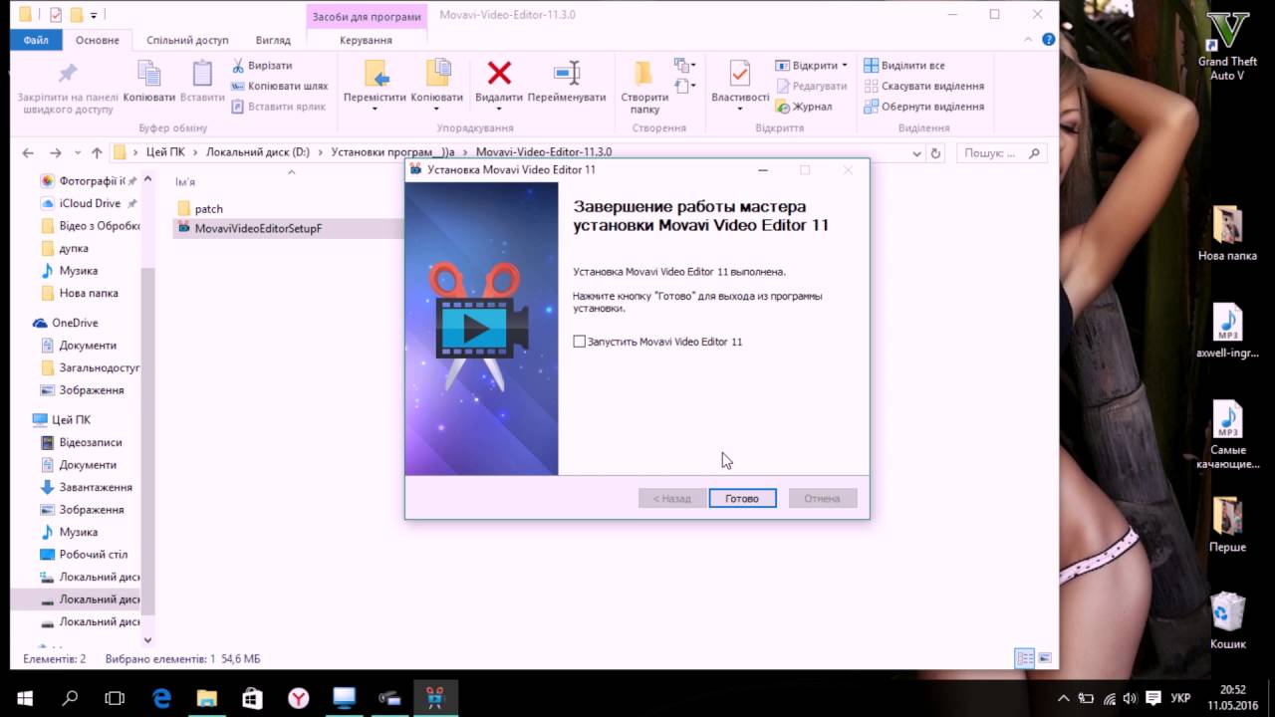
Task: Open Task View on the taskbar
Action: pos(115,698)
